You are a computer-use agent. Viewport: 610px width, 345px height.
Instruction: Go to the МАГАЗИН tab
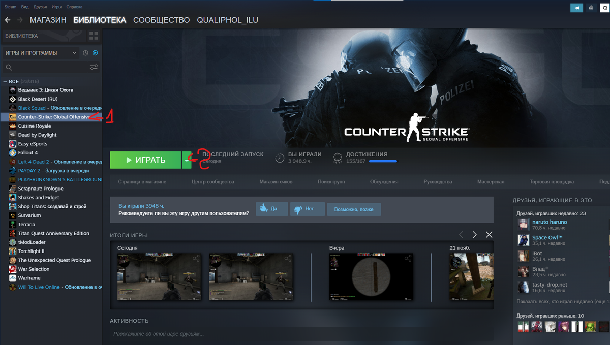(x=48, y=20)
